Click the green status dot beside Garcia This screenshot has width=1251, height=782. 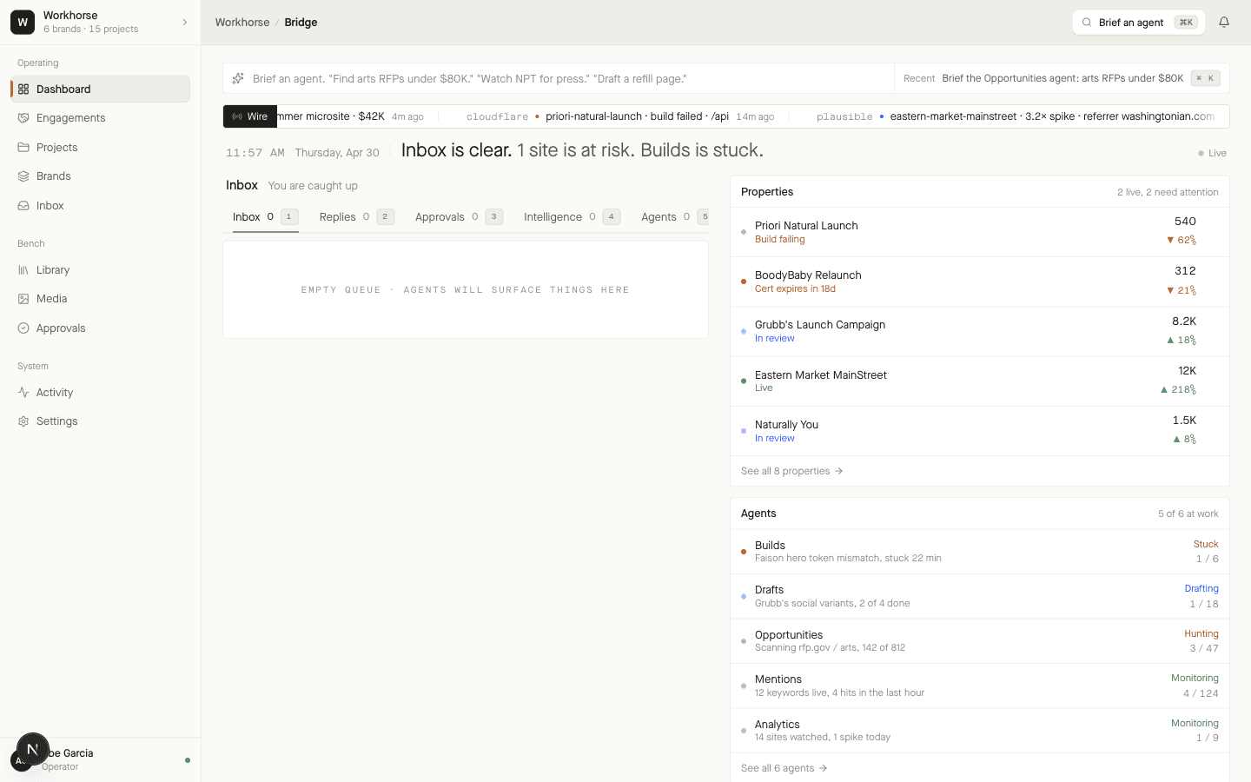[x=188, y=760]
